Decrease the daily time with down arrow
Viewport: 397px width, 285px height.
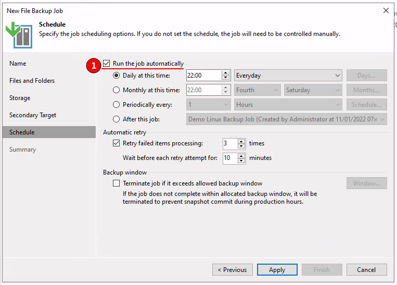coord(225,78)
